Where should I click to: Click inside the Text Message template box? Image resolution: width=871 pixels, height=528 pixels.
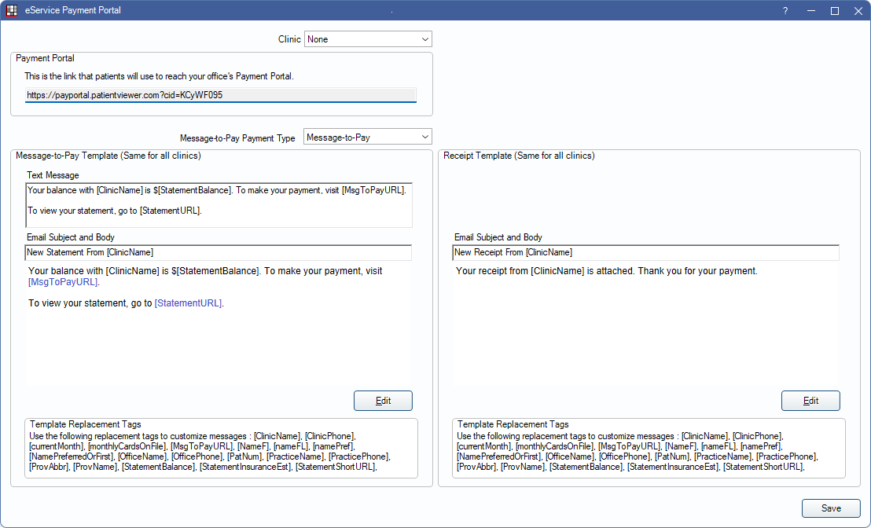[218, 205]
